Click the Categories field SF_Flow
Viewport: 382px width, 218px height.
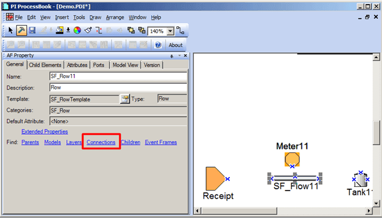[x=118, y=110]
